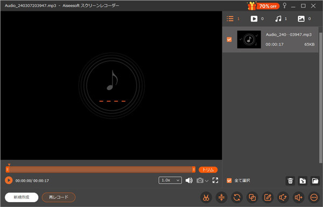Open the file merger overlapping-squares tool
Image resolution: width=323 pixels, height=207 pixels.
pyautogui.click(x=252, y=197)
